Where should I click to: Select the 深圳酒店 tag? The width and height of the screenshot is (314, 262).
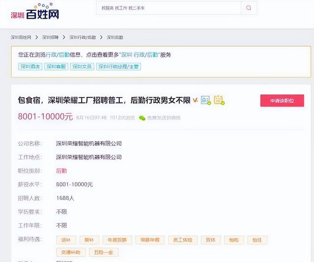click(30, 67)
